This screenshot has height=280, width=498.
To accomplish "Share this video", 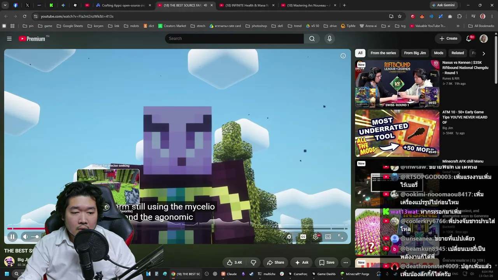I will [x=275, y=262].
